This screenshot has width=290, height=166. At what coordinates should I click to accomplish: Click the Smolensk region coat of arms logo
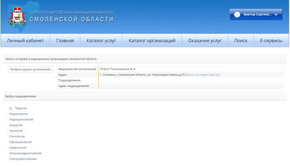pyautogui.click(x=17, y=16)
